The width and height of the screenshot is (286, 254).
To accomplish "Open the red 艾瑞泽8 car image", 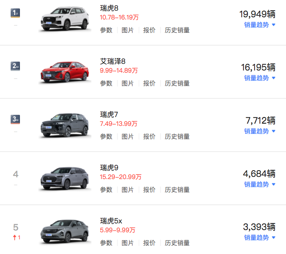I will click(64, 72).
